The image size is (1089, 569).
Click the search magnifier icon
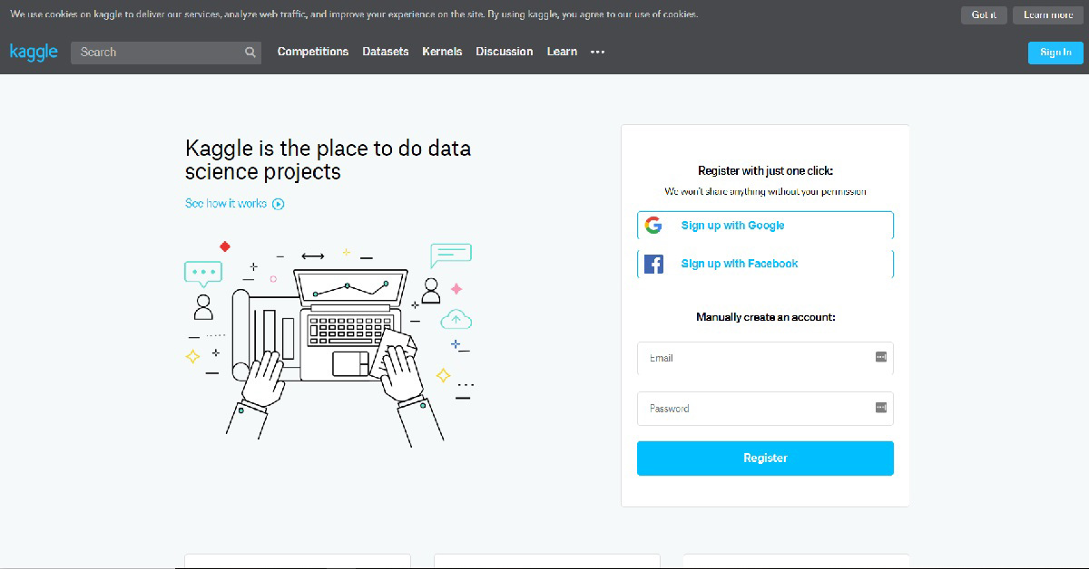click(x=249, y=52)
